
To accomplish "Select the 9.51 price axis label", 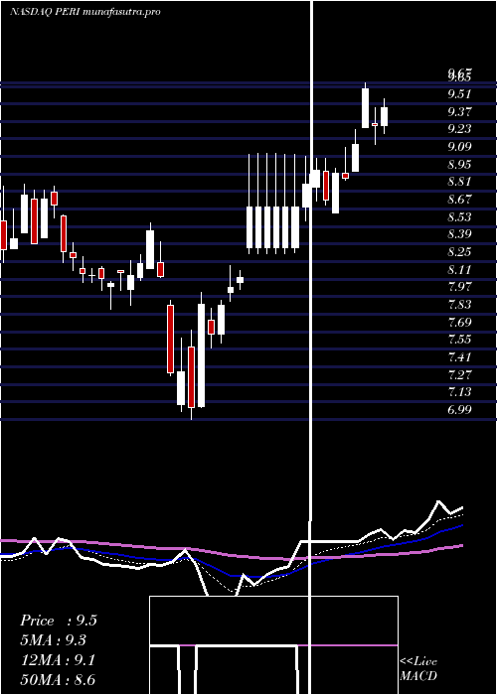I will [459, 94].
